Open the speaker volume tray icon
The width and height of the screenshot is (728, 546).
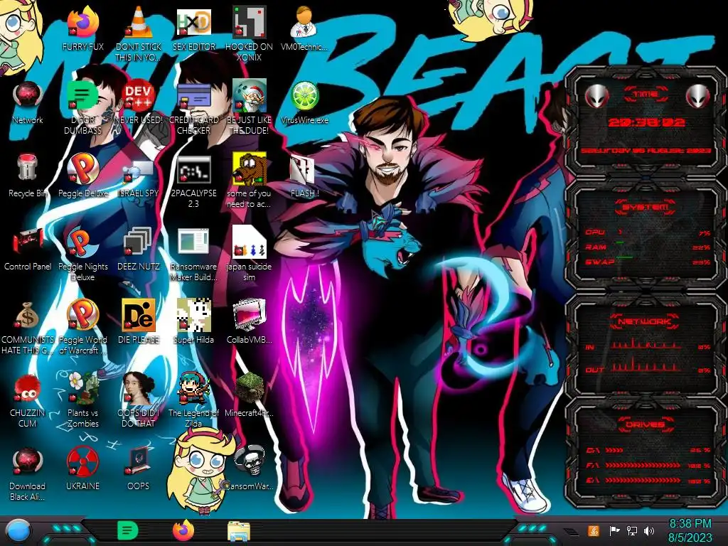pos(649,530)
